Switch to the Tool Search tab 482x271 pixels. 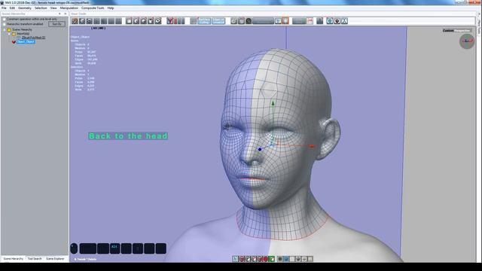click(35, 259)
